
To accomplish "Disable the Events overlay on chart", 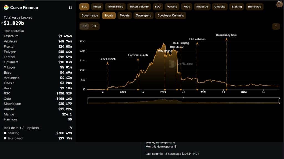I will point(109,16).
